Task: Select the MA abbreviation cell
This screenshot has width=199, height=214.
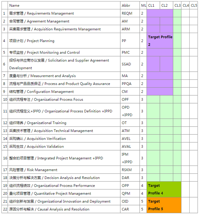Action: point(130,76)
